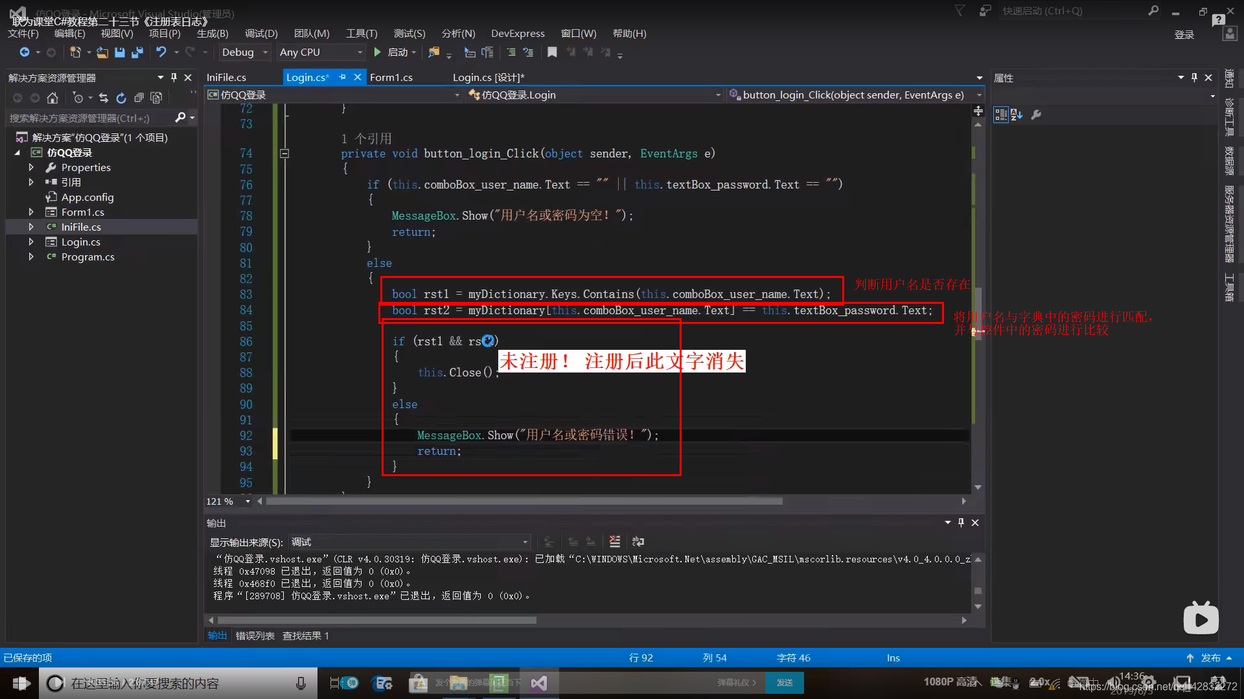This screenshot has width=1244, height=699.
Task: Click the code editor horizontal scrollbar thumb
Action: [x=524, y=501]
